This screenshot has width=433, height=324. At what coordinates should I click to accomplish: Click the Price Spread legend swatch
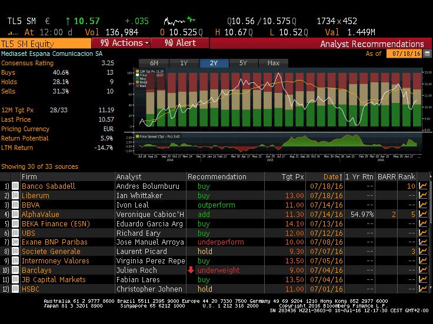[137, 136]
